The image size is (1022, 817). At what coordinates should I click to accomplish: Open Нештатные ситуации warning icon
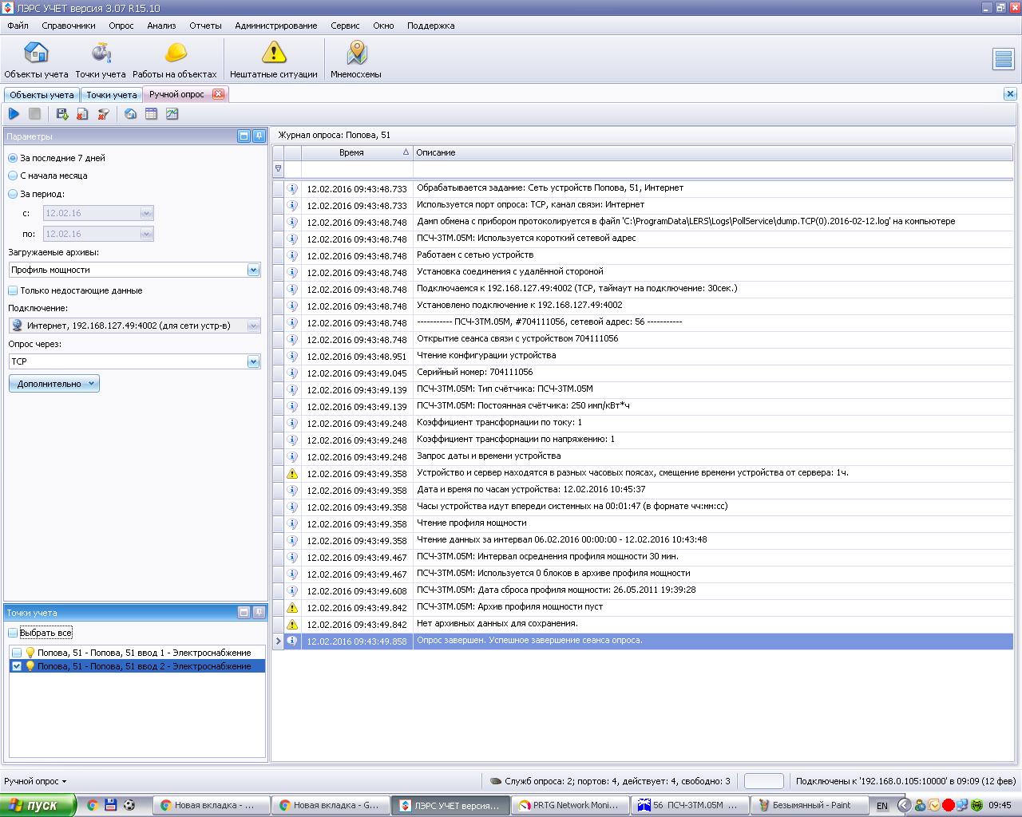pos(274,60)
